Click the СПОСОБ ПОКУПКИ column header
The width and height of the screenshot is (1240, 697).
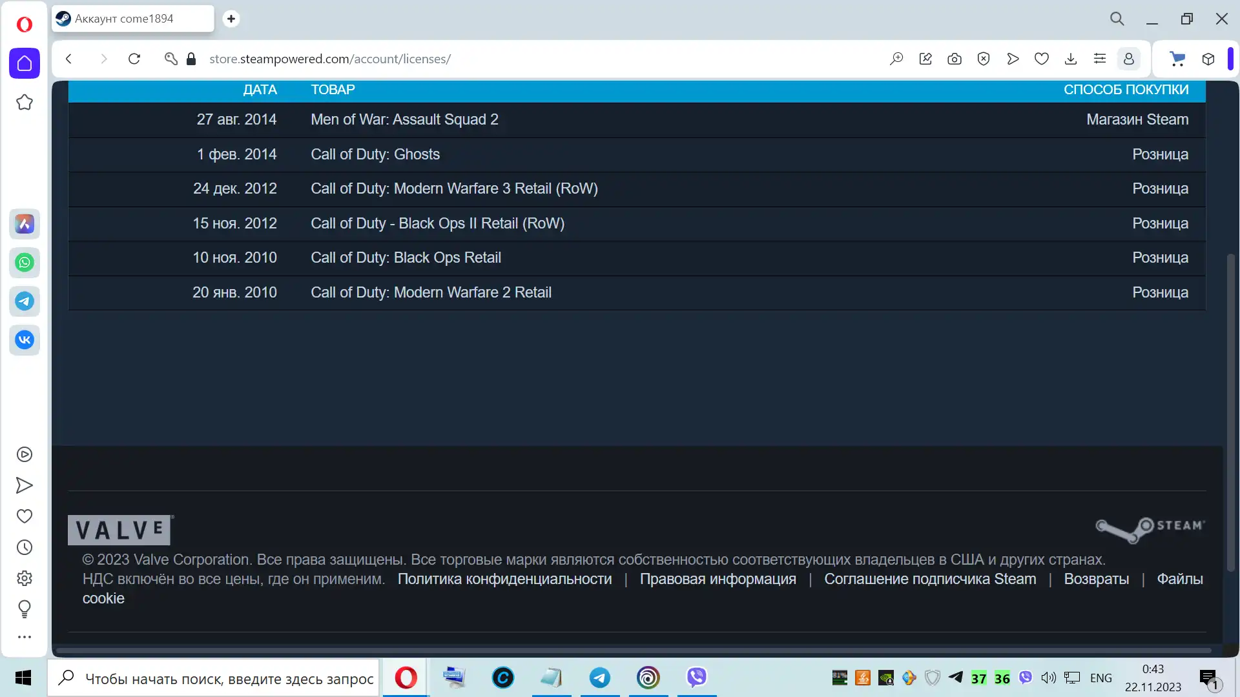coord(1126,90)
